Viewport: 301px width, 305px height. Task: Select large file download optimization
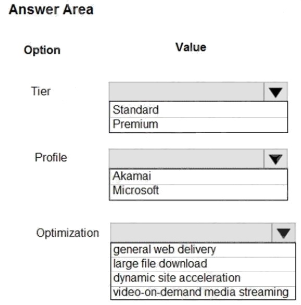[x=203, y=264]
